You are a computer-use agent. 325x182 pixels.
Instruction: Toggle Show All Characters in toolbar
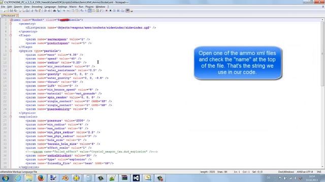[x=86, y=11]
